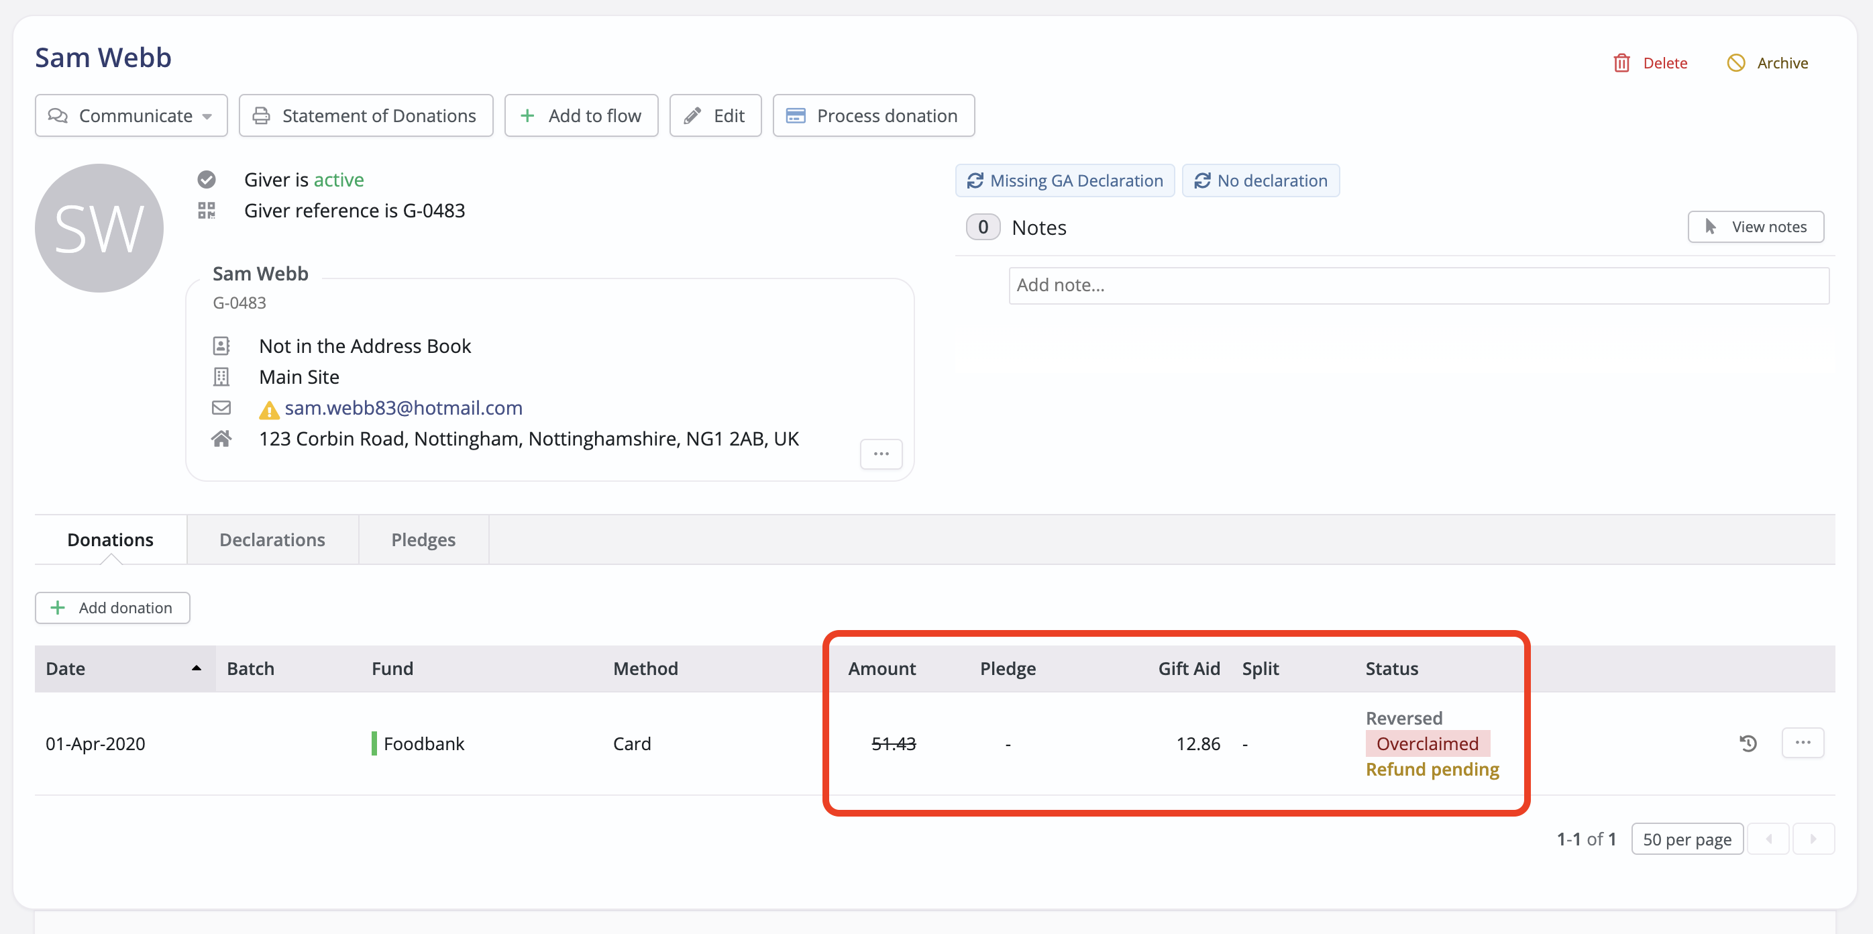This screenshot has width=1873, height=934.
Task: Refresh the Missing GA Declaration tag
Action: 975,180
